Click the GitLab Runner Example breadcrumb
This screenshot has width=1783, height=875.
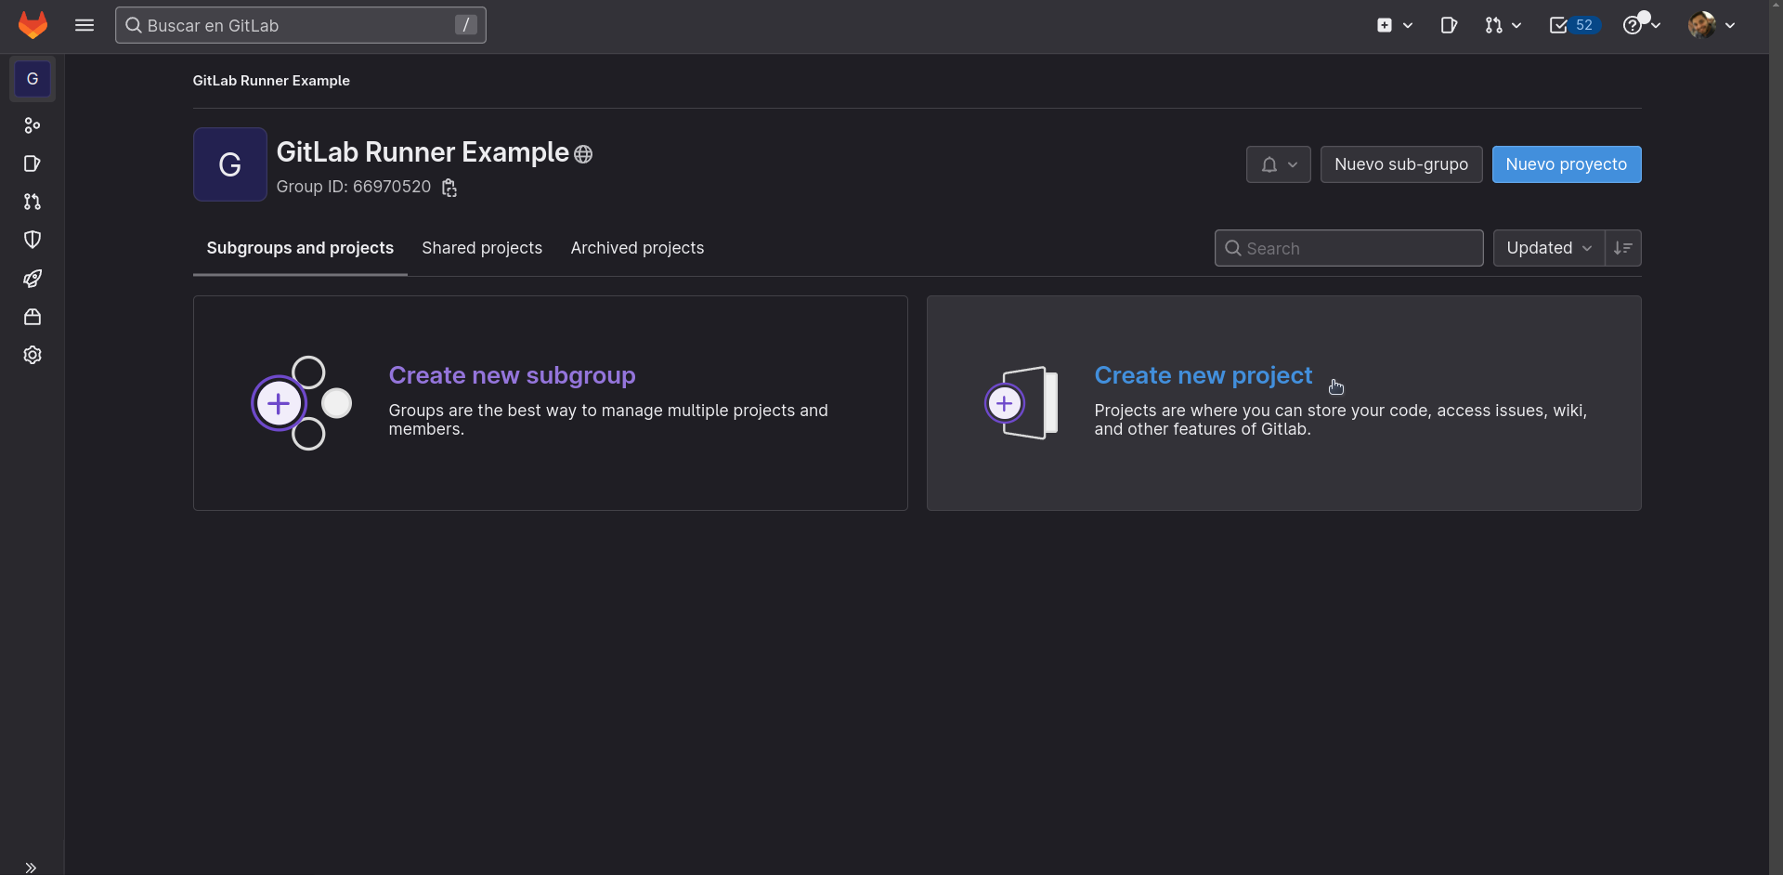pos(271,81)
